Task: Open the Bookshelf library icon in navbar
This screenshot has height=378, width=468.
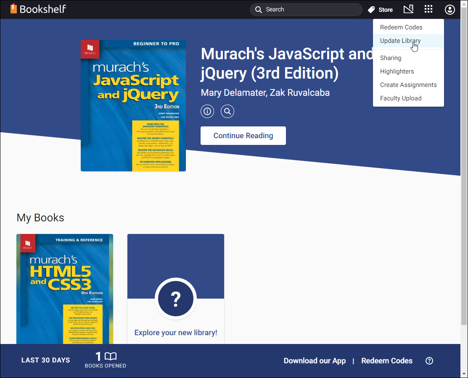Action: 408,9
